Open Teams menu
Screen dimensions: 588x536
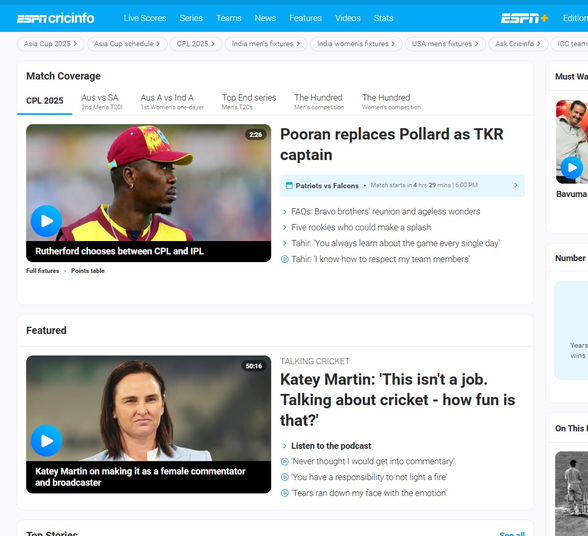point(229,18)
